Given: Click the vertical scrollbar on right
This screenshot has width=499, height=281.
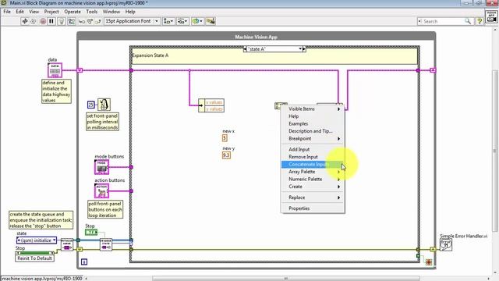Looking at the screenshot, I should pos(496,151).
